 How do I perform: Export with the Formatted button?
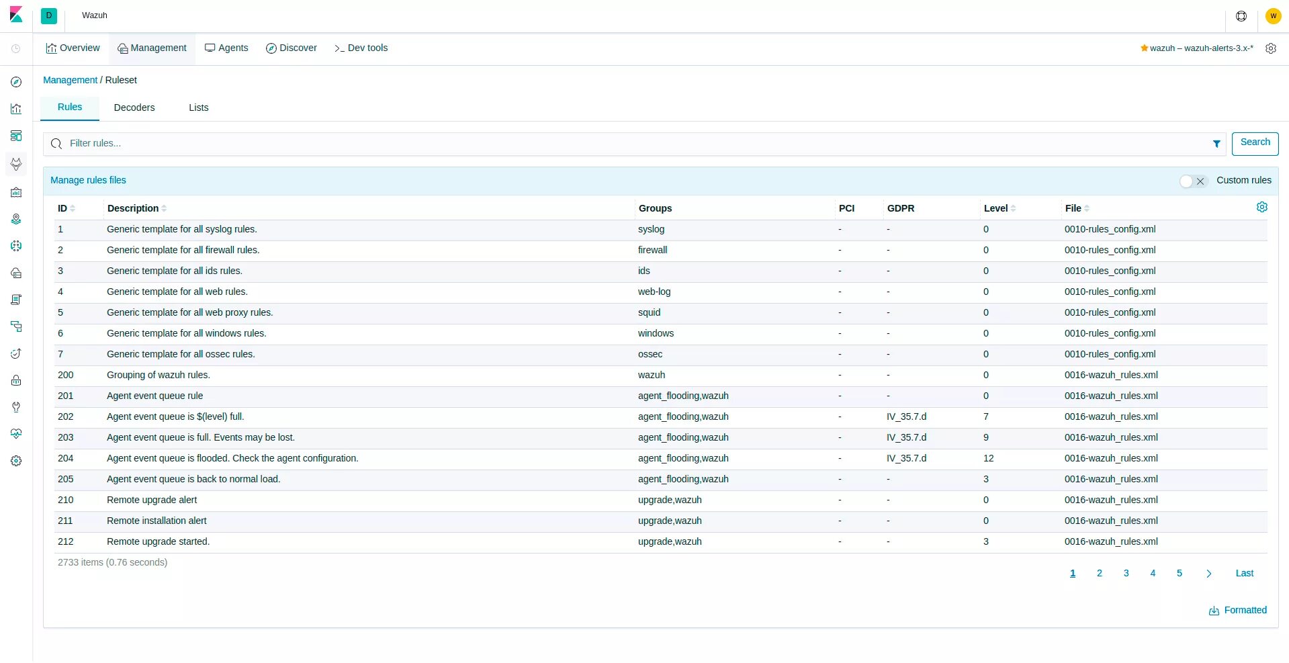(1238, 610)
